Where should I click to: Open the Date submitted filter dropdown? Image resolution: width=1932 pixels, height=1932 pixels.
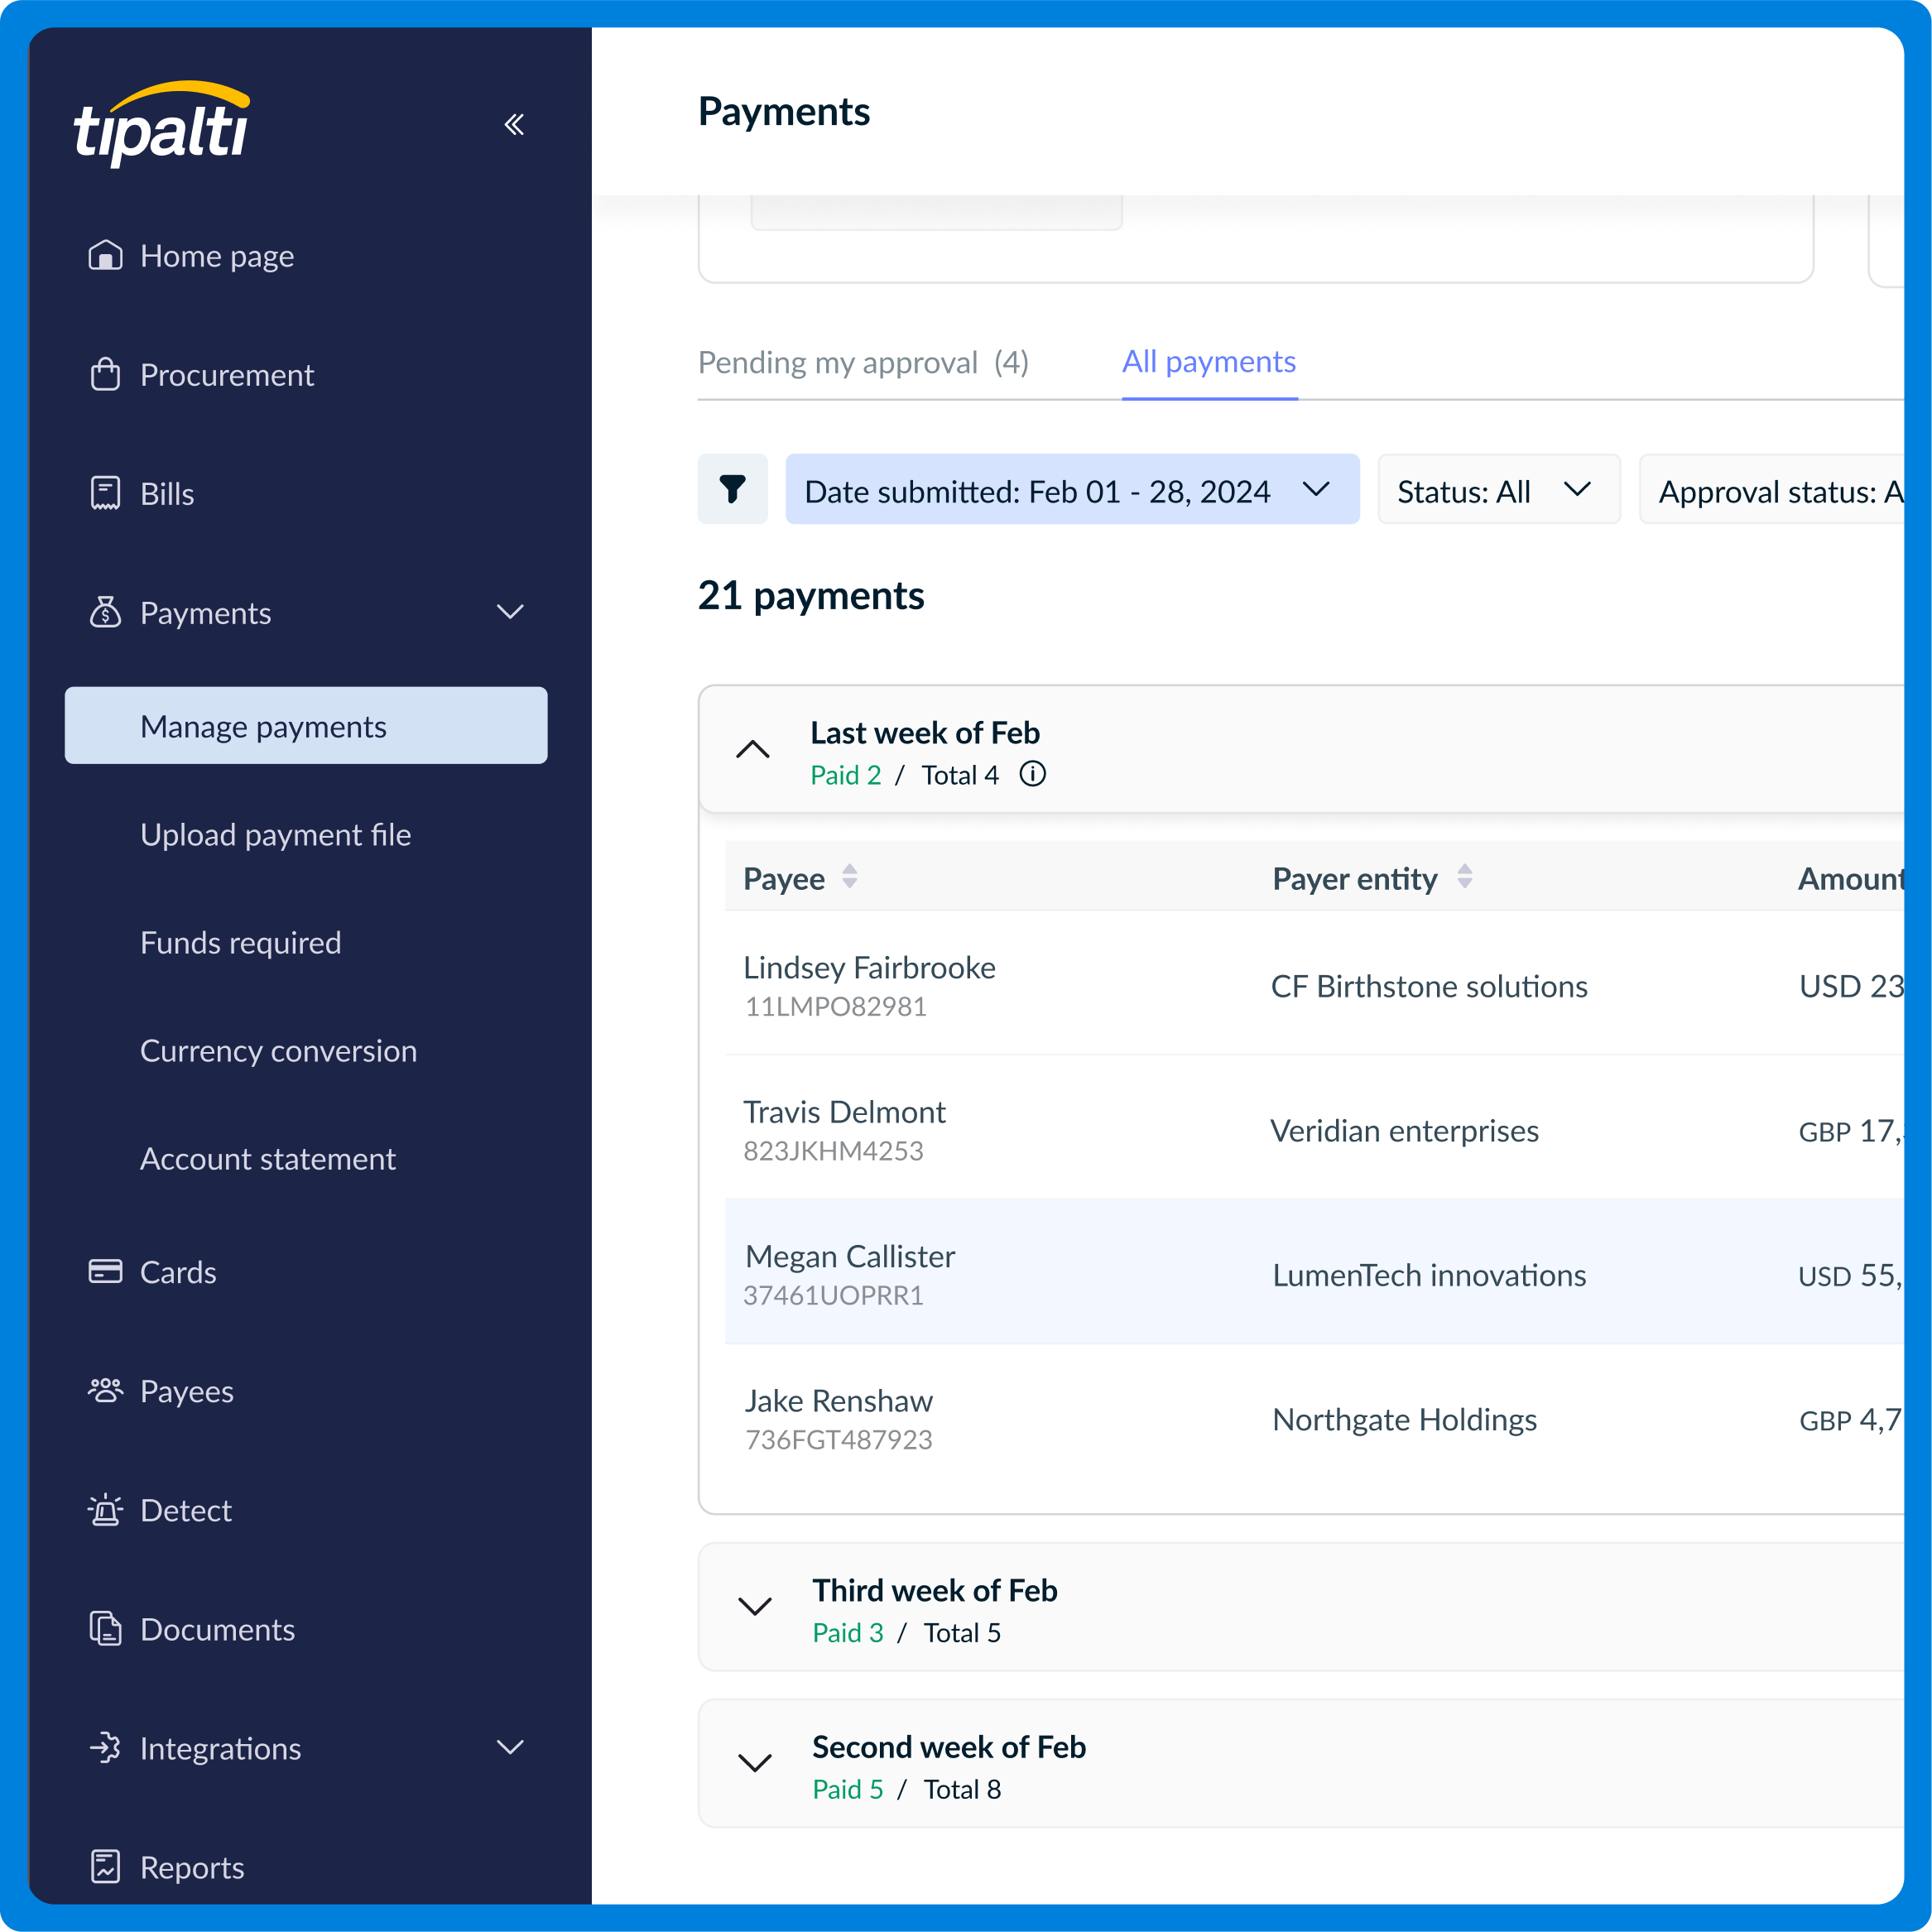coord(1071,490)
